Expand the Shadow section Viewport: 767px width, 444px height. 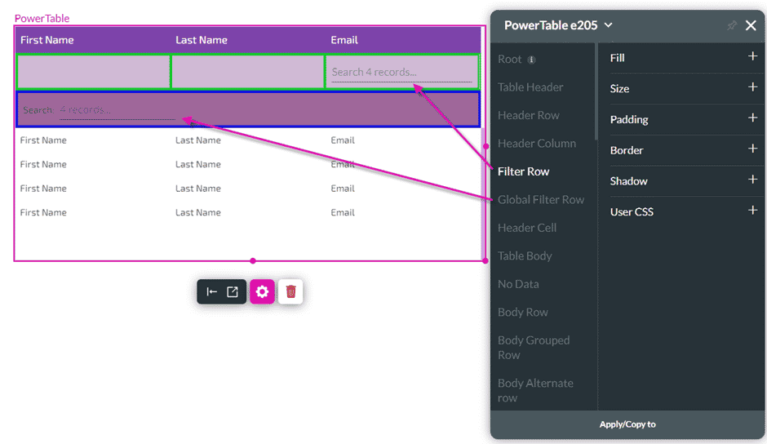pyautogui.click(x=752, y=180)
